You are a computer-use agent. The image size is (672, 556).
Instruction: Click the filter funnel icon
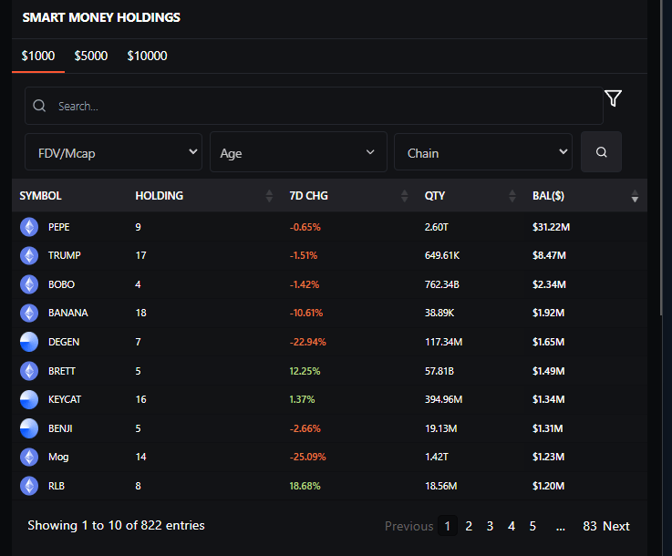[x=613, y=98]
